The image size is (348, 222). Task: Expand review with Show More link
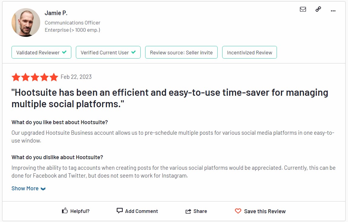click(28, 188)
